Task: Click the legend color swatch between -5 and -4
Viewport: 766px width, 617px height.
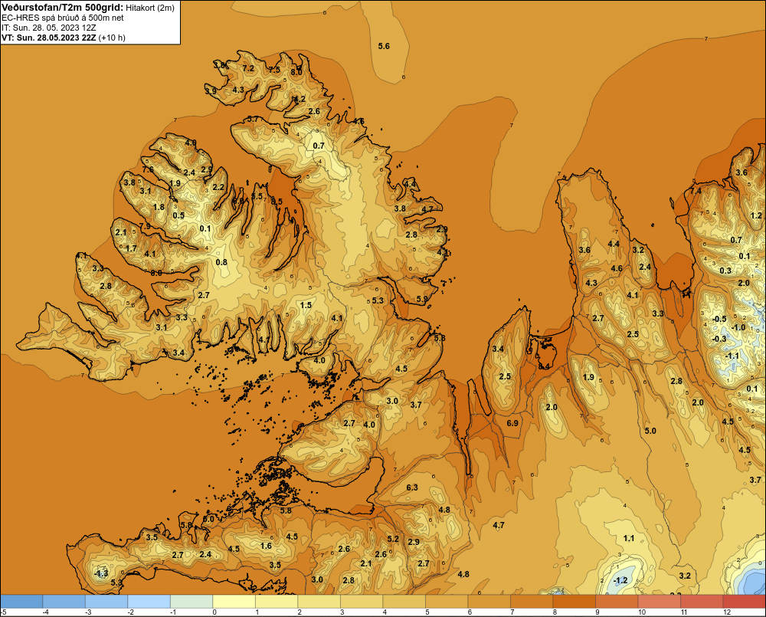Action: pos(21,601)
